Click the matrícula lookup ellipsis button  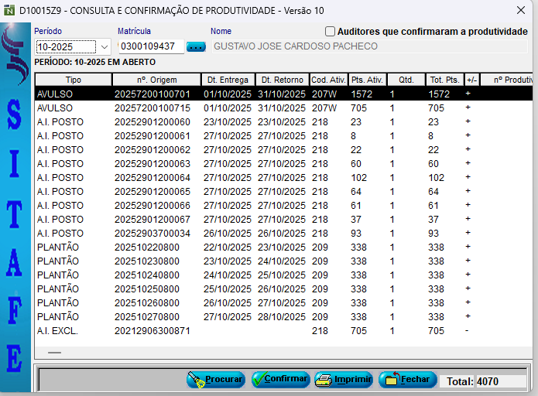197,46
